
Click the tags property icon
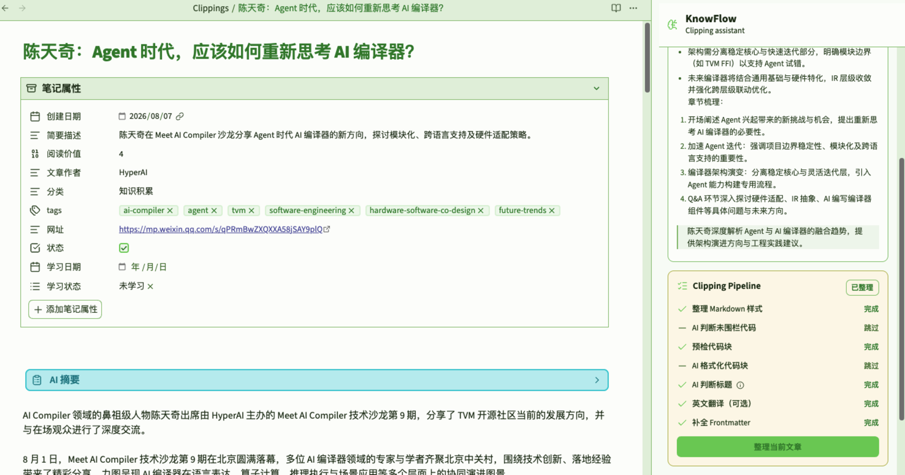35,210
